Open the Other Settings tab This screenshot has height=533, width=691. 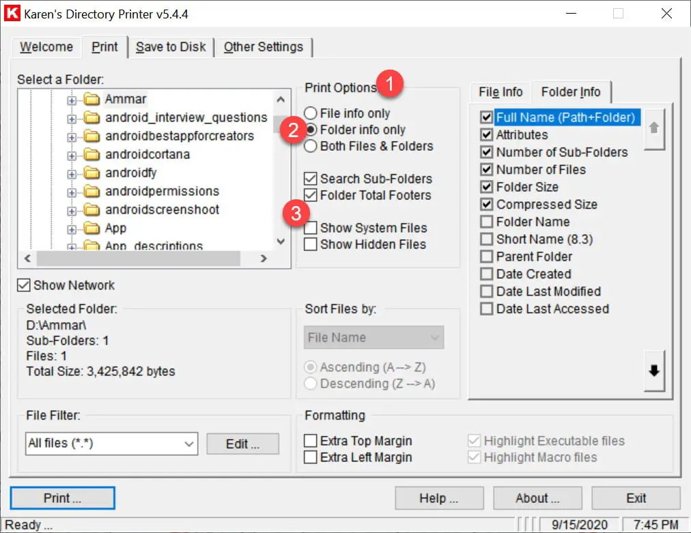(263, 47)
